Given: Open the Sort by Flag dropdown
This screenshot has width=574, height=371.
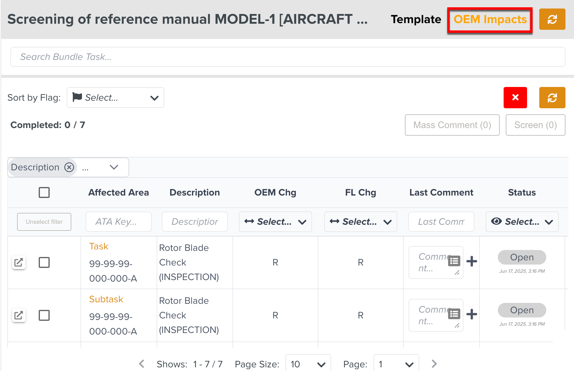Looking at the screenshot, I should pyautogui.click(x=115, y=98).
